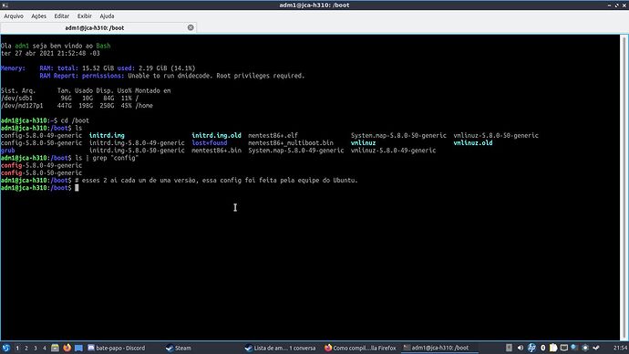
Task: Click the initrd.img-5.8.0-49-generic filename
Action: coord(137,143)
